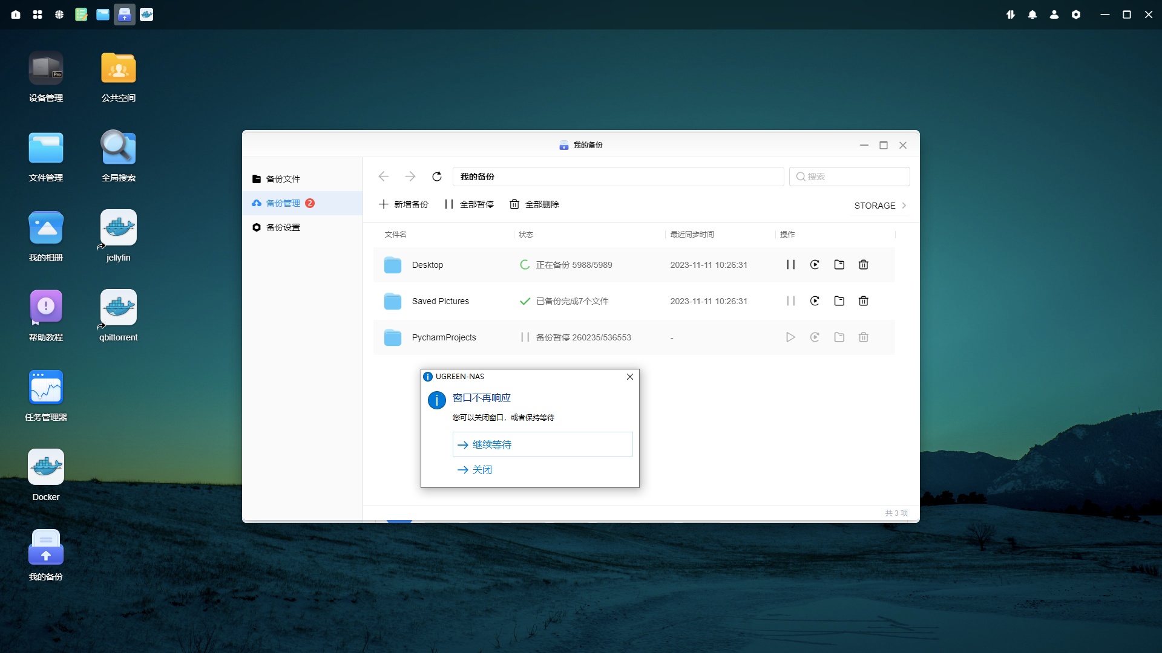Open the Desktop backup folder location
This screenshot has width=1162, height=653.
pos(839,265)
